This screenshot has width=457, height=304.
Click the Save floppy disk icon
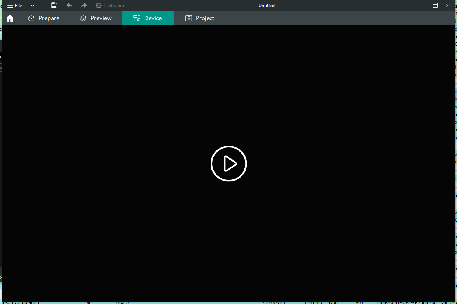[x=54, y=5]
